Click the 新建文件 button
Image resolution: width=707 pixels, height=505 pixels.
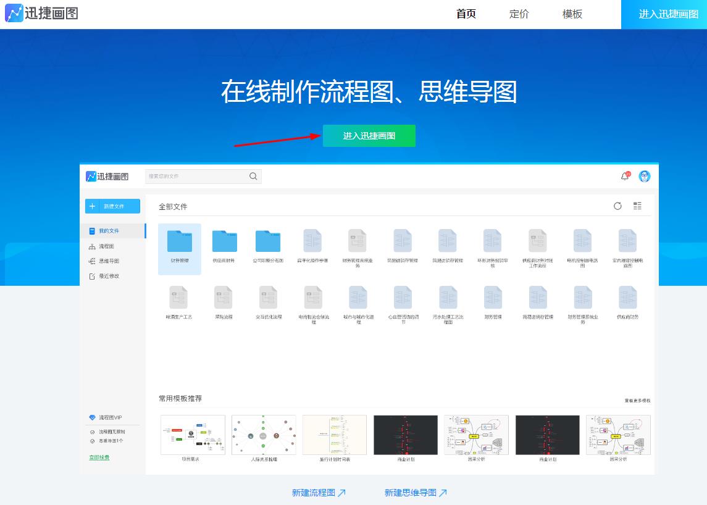pyautogui.click(x=113, y=206)
